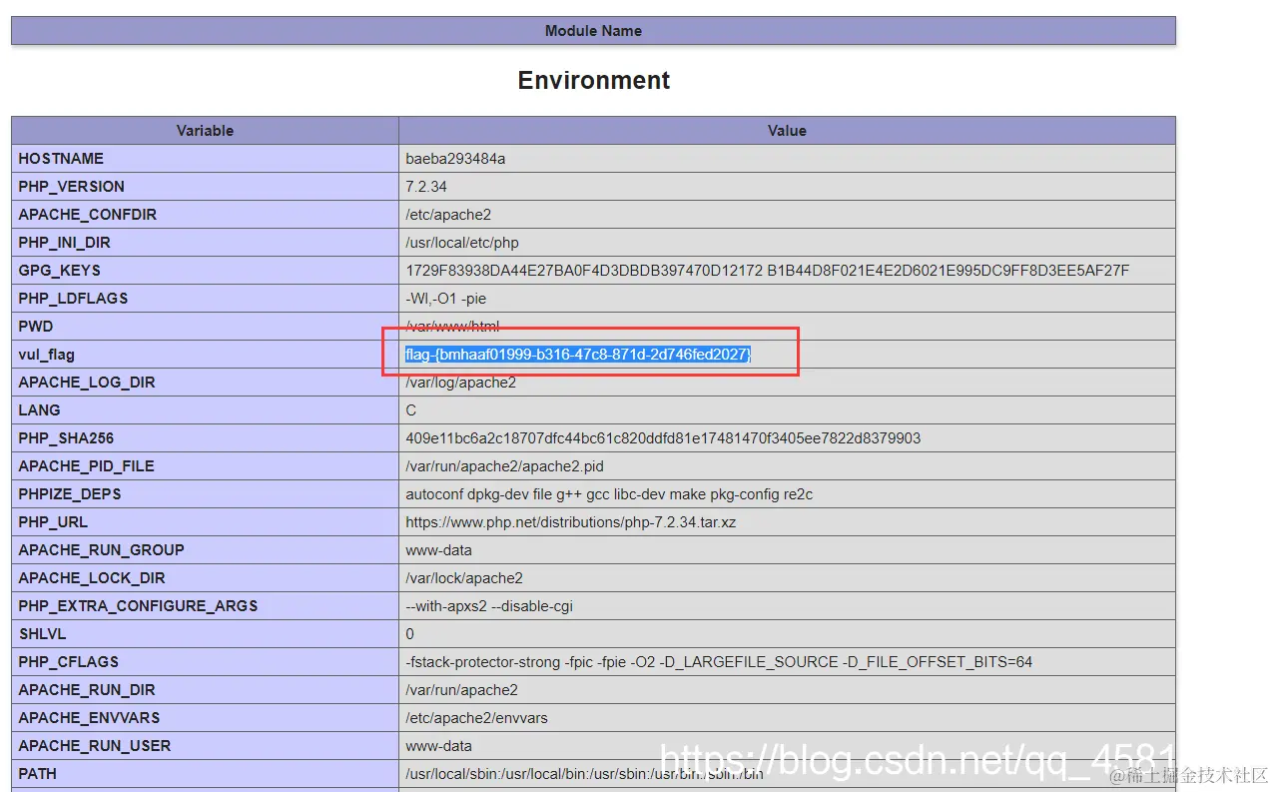Click the highlighted flag-{bmh...} value
The image size is (1275, 792).
point(578,355)
